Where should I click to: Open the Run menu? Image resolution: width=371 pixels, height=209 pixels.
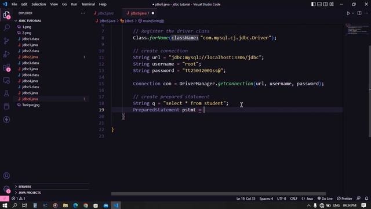coord(74,4)
